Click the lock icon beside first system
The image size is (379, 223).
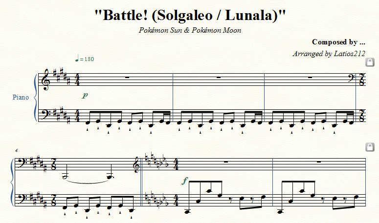[370, 62]
